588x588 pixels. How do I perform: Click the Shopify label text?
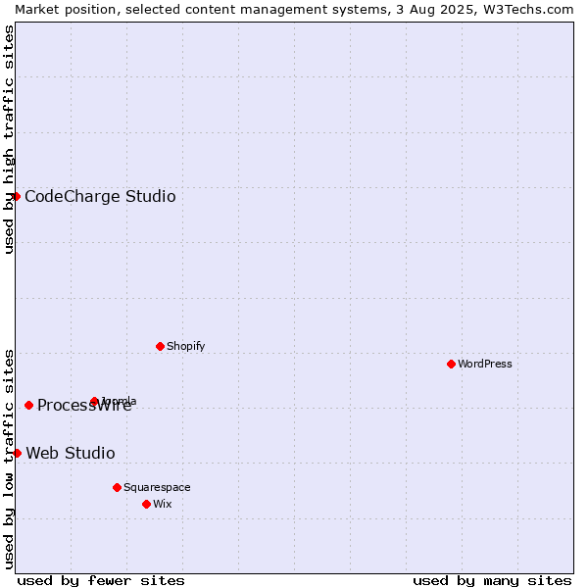pos(185,346)
